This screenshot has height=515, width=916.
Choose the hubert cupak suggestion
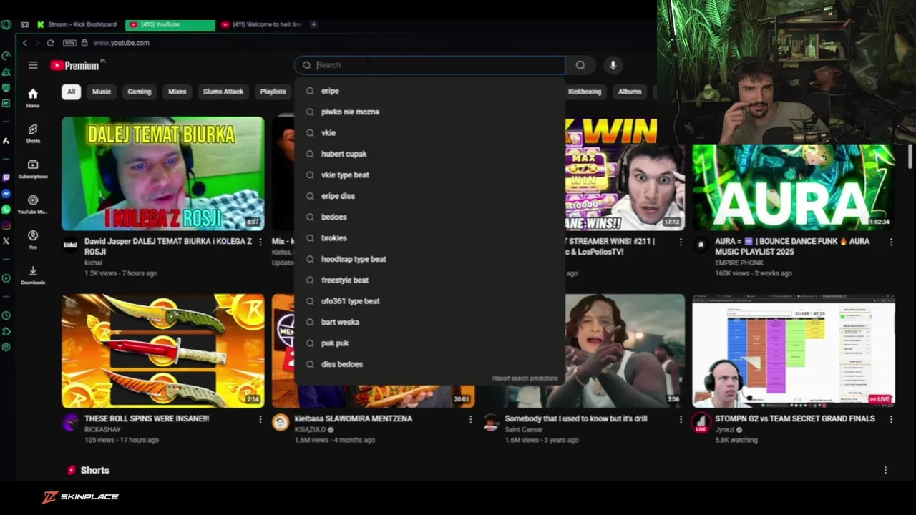[429, 154]
